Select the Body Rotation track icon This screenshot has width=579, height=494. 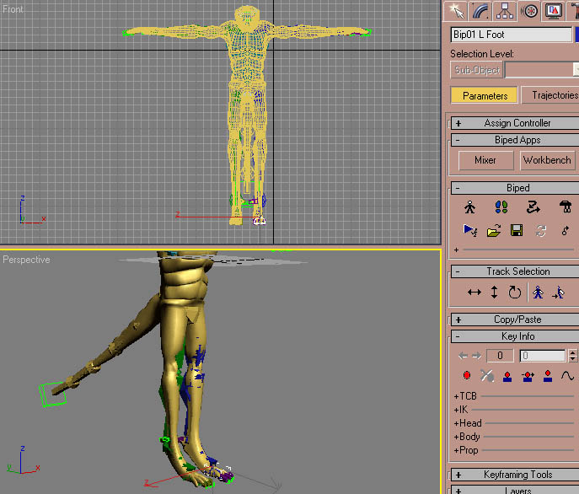tap(514, 293)
